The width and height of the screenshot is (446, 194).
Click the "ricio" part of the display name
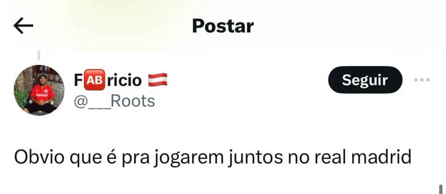(124, 80)
